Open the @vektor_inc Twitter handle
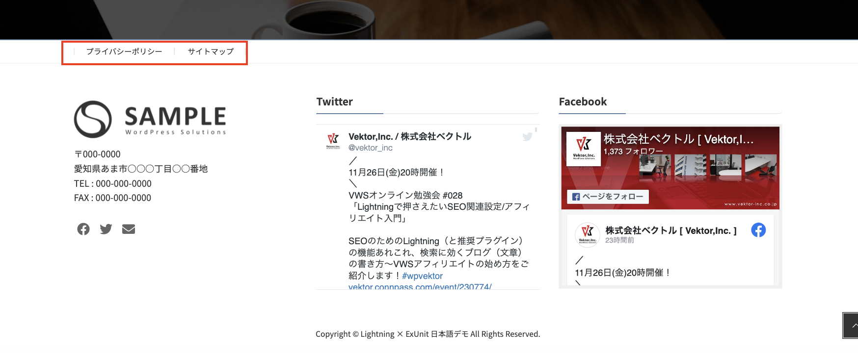Viewport: 858px width, 353px height. [371, 148]
